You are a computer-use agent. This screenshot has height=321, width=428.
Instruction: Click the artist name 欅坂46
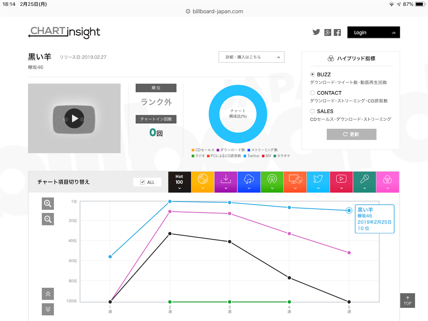[36, 67]
